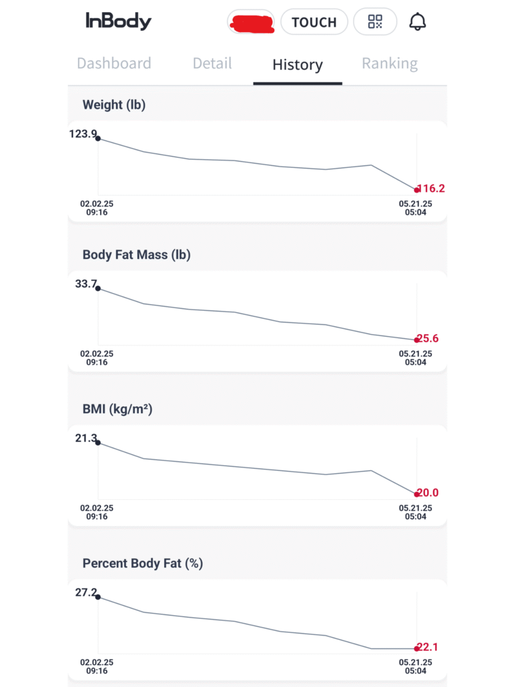The image size is (515, 687).
Task: Open the notifications bell icon
Action: [x=417, y=22]
